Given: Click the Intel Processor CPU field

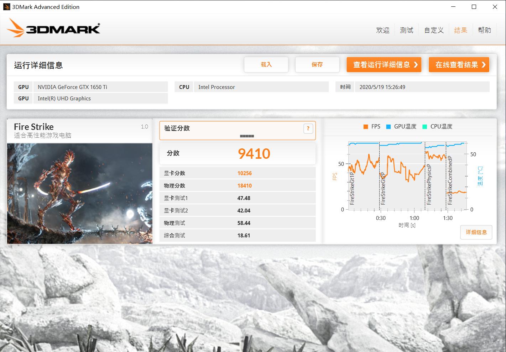Looking at the screenshot, I should tap(261, 87).
